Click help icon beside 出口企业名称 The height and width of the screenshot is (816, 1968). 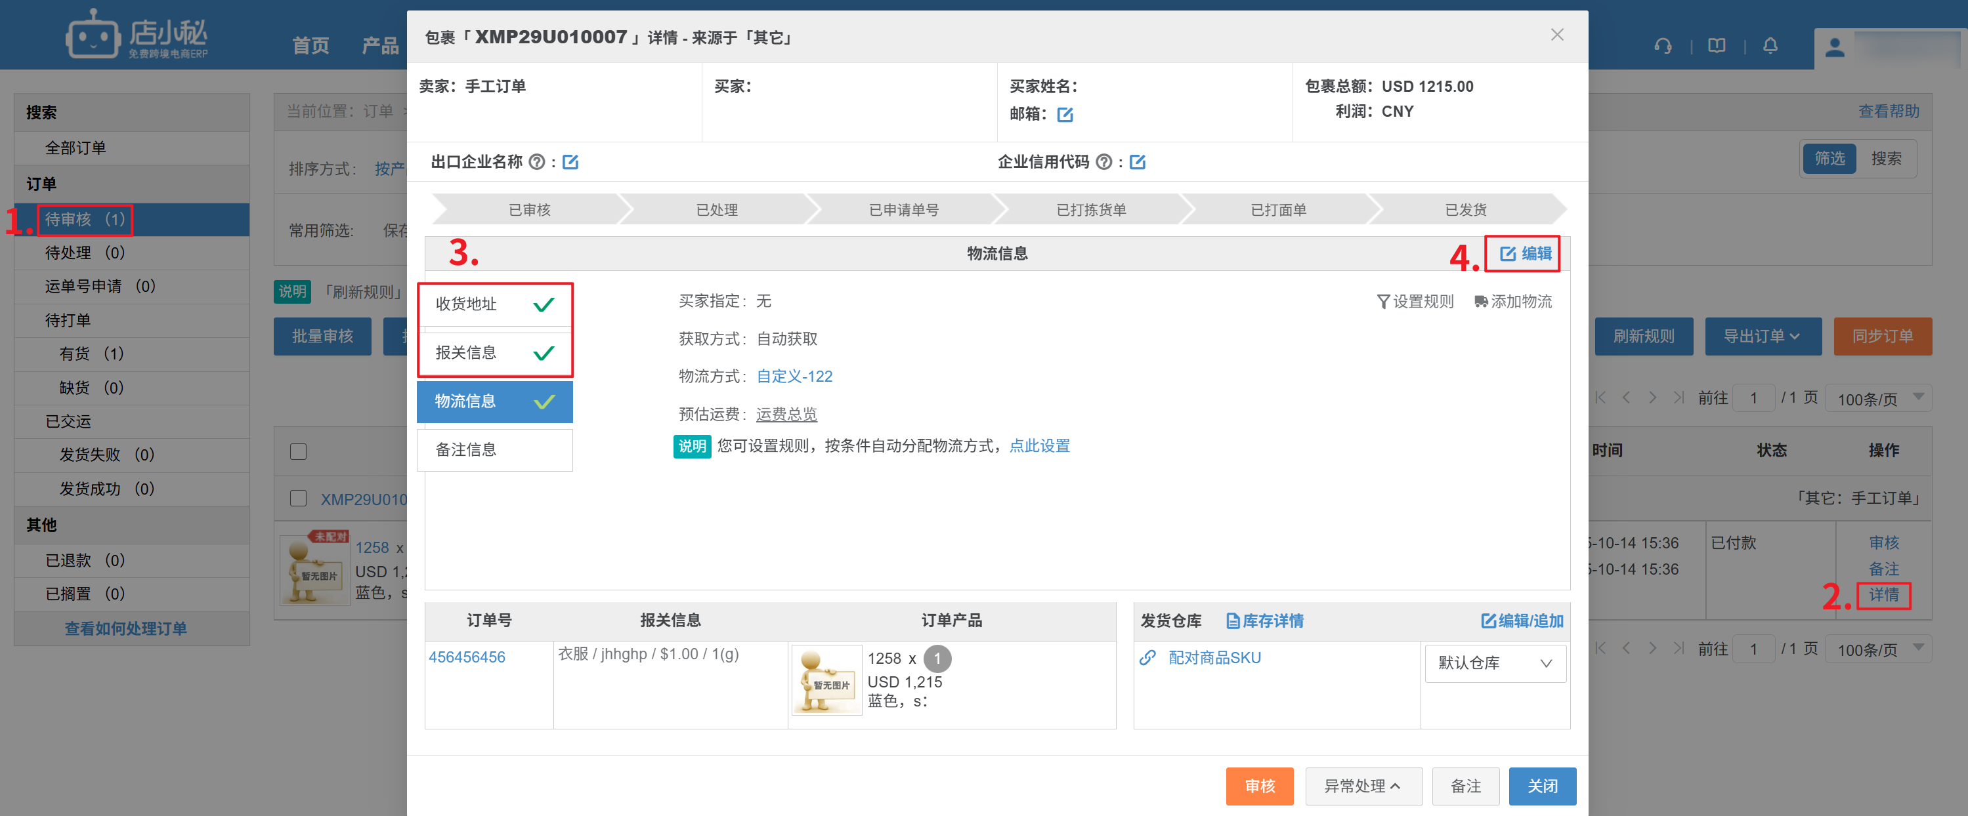537,162
